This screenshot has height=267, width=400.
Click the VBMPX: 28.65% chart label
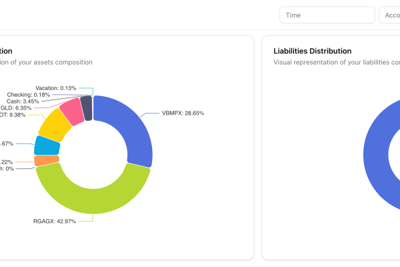tap(183, 113)
